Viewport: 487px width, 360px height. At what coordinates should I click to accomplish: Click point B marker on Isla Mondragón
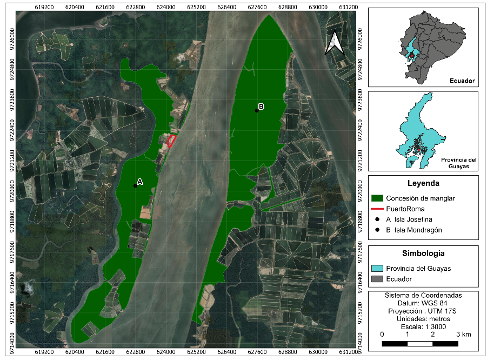point(257,111)
